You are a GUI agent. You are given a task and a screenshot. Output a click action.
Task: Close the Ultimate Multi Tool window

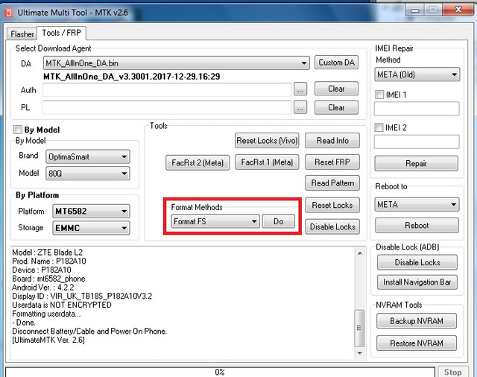[458, 10]
